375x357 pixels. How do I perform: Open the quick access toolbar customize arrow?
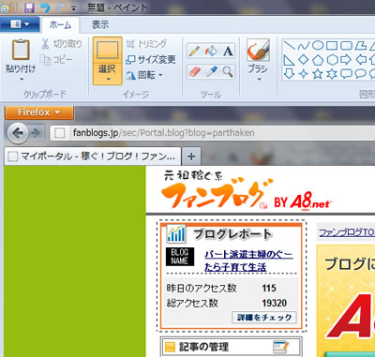coord(73,9)
